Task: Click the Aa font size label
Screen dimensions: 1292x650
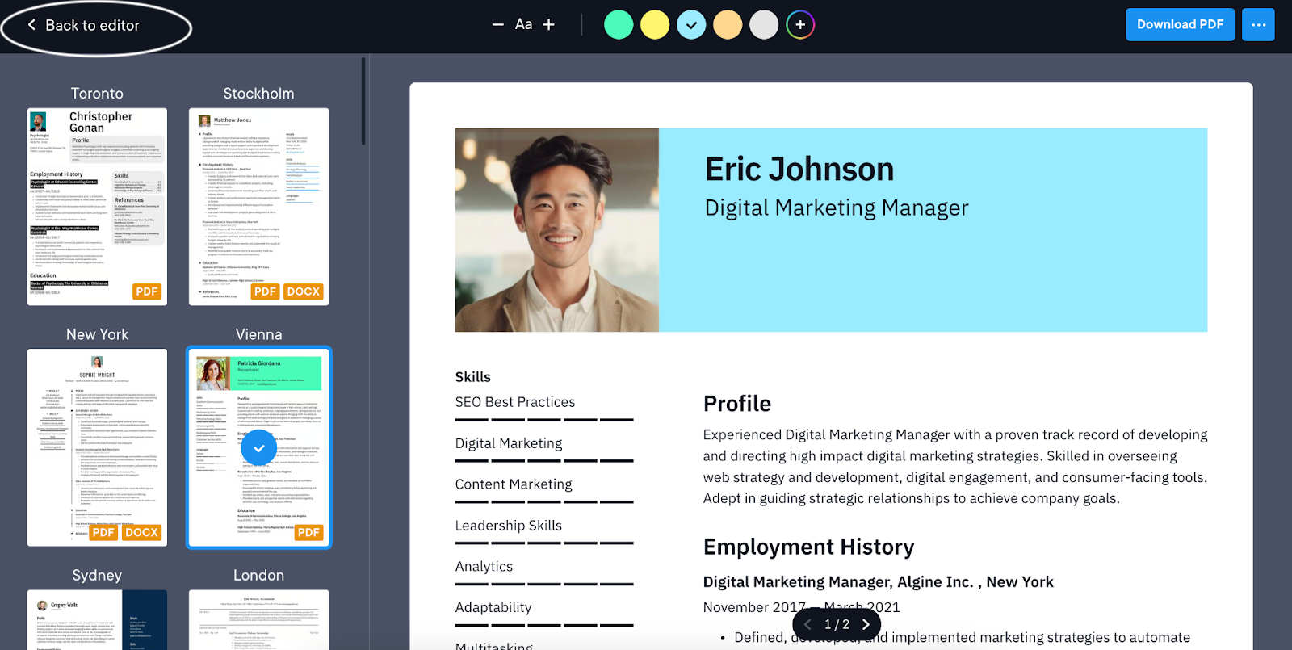Action: (523, 25)
